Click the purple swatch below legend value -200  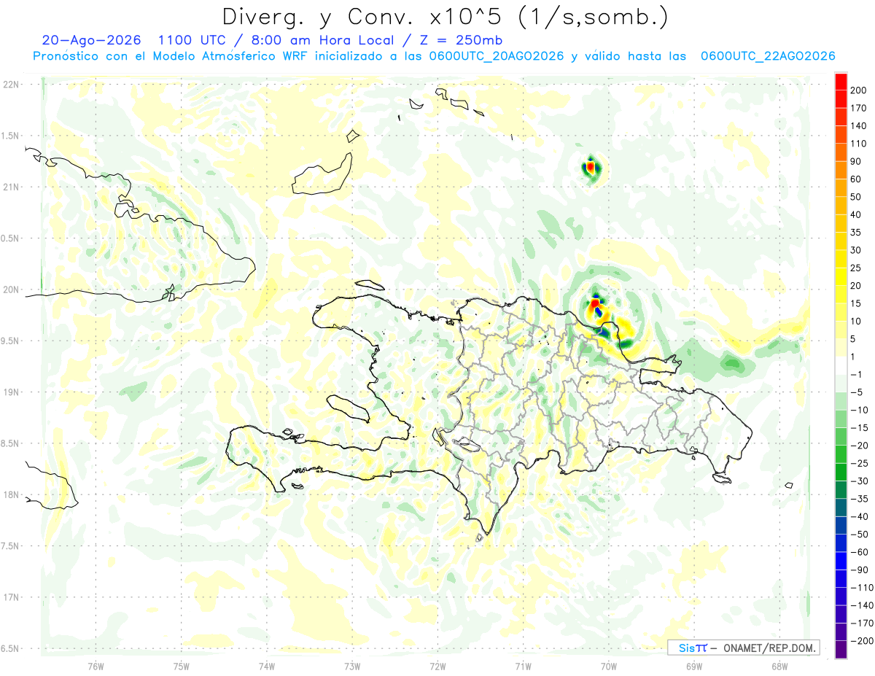coord(841,650)
